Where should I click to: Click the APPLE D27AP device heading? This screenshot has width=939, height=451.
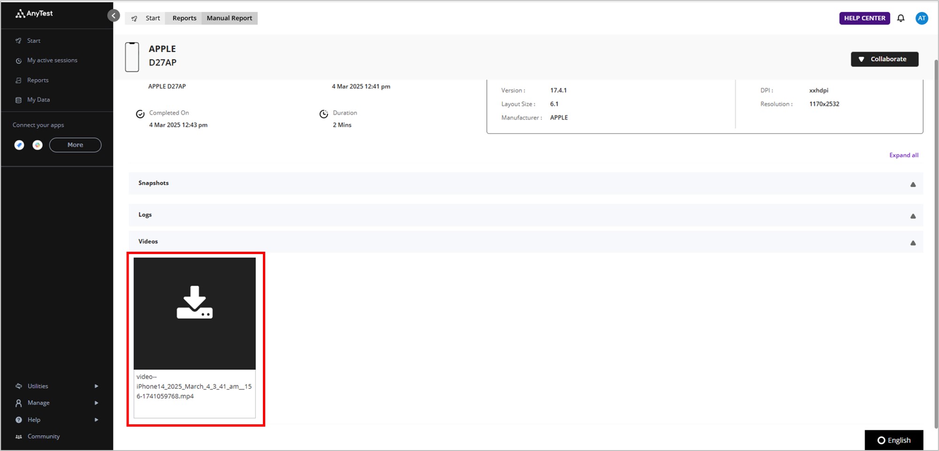pyautogui.click(x=162, y=56)
